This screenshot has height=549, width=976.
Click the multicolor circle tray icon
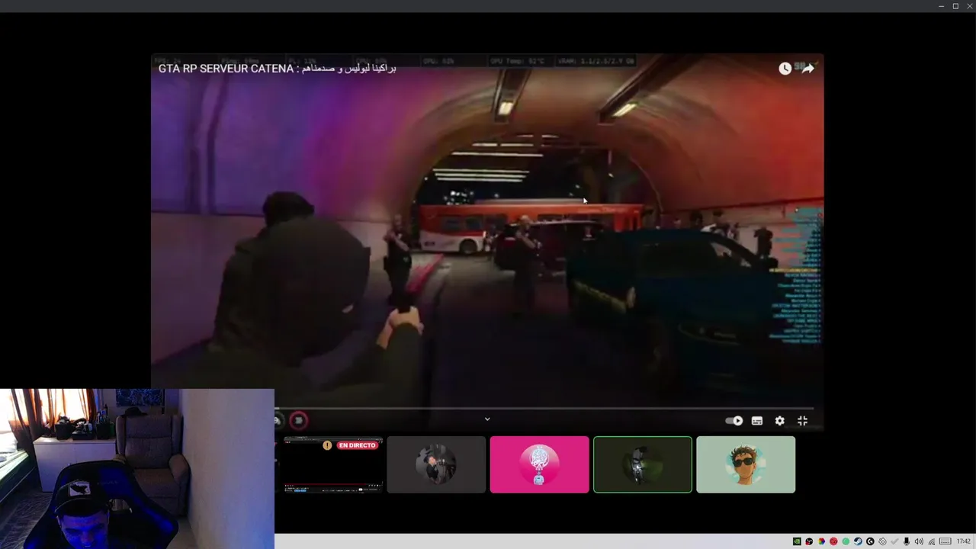click(x=821, y=541)
